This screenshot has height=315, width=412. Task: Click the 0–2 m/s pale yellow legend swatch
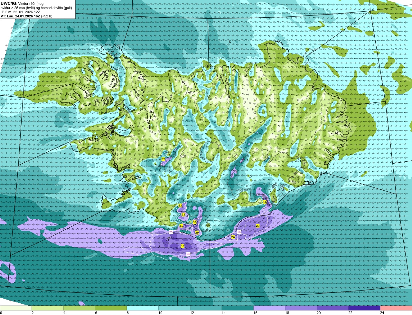(x=16, y=308)
